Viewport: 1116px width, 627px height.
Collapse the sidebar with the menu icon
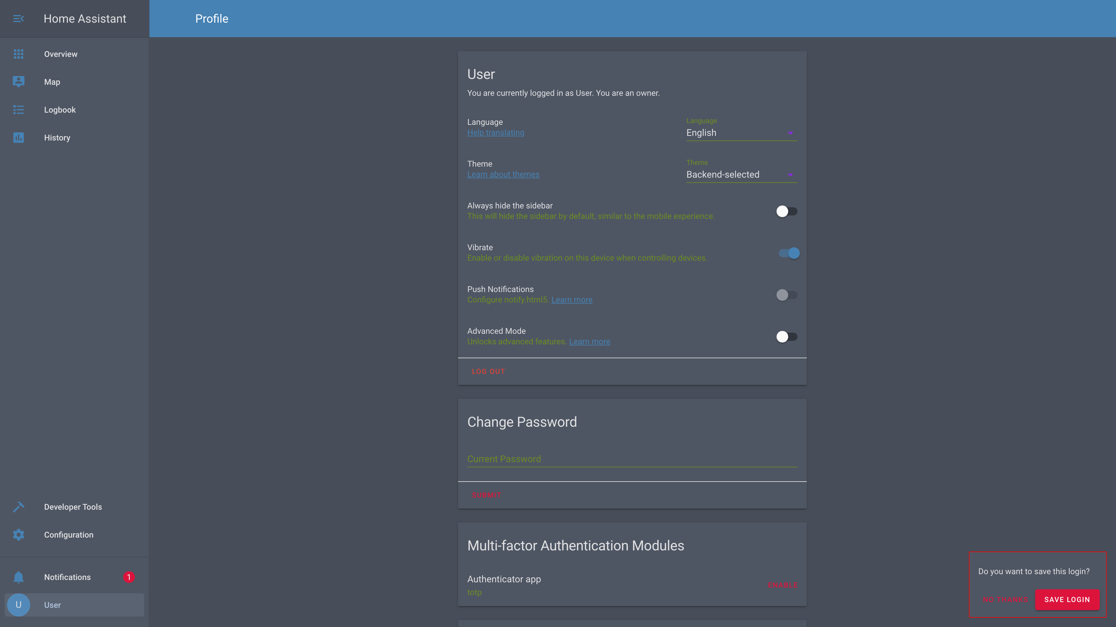pyautogui.click(x=18, y=19)
